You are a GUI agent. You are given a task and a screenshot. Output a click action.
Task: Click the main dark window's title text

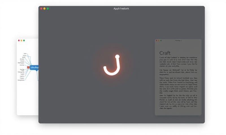coord(121,9)
